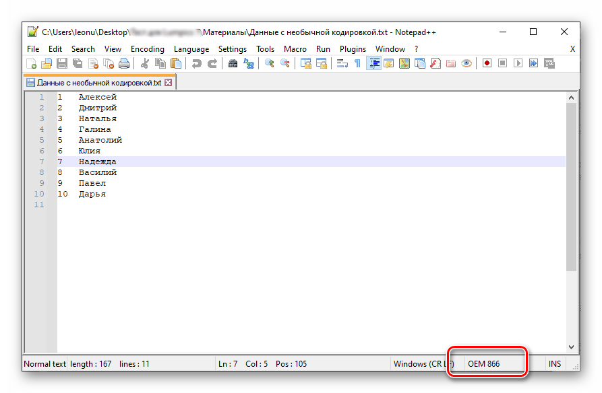Screen dimensions: 602x393
Task: Open the Plugins menu
Action: (x=353, y=49)
